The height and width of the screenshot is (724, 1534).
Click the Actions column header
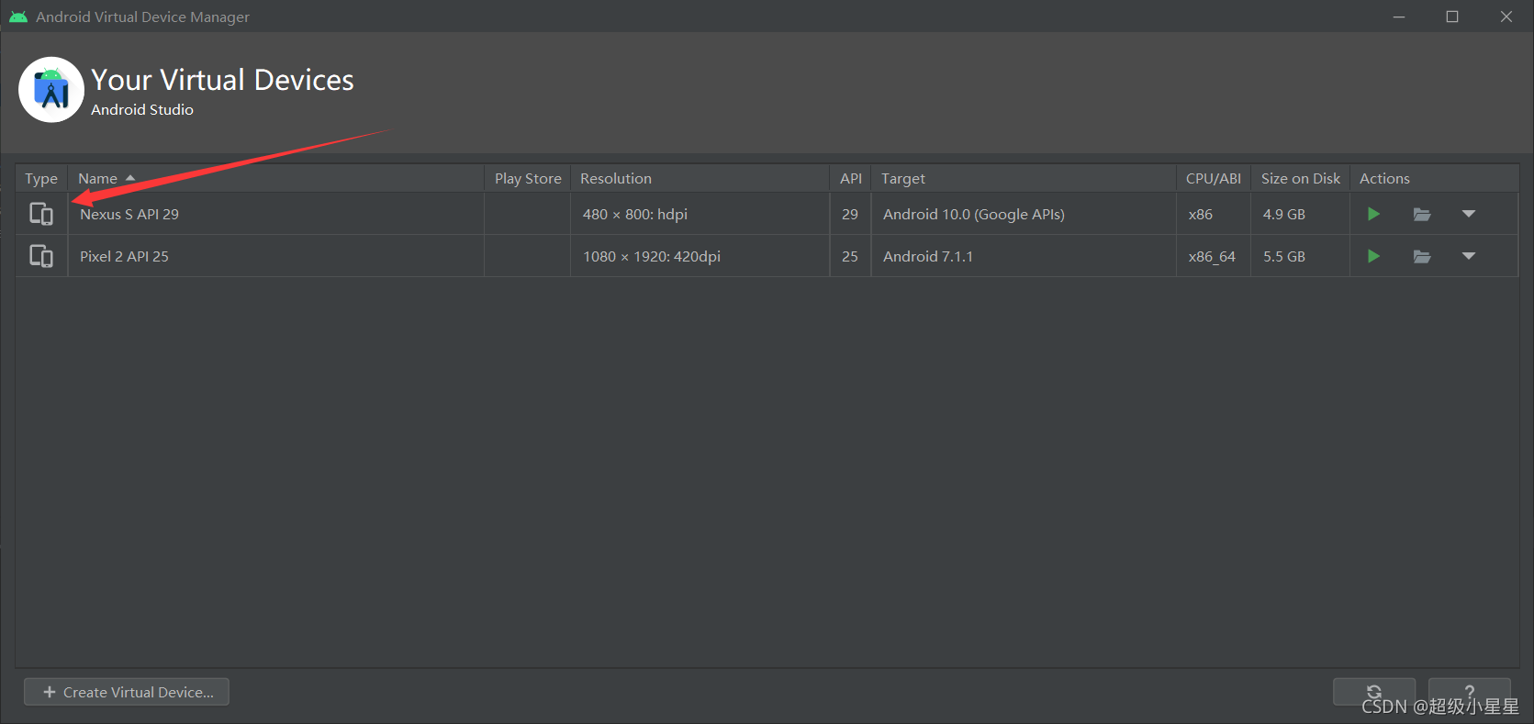click(1434, 178)
